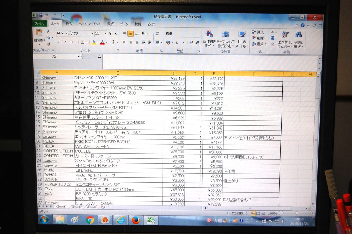Click the 書式 button in the セル group

click(x=259, y=44)
